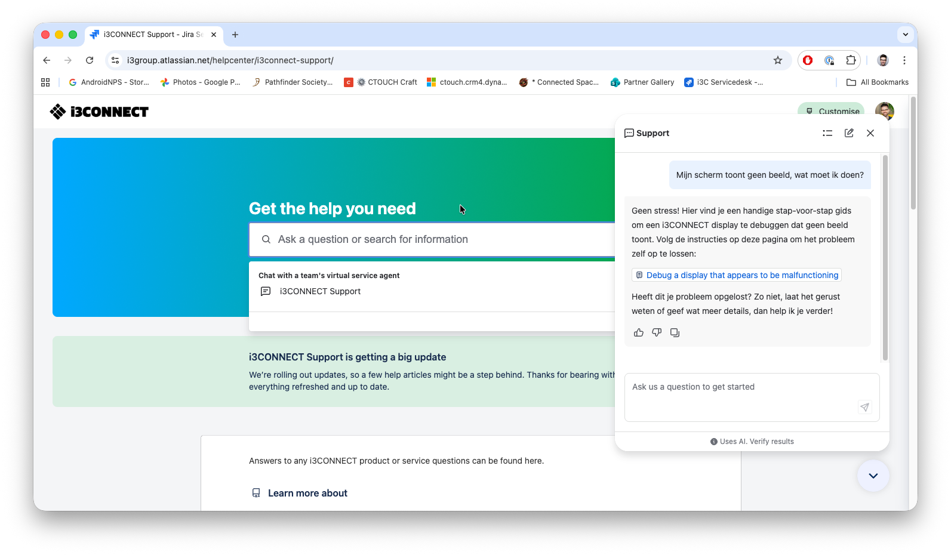This screenshot has height=555, width=951.
Task: Close the Support chat panel
Action: 870,133
